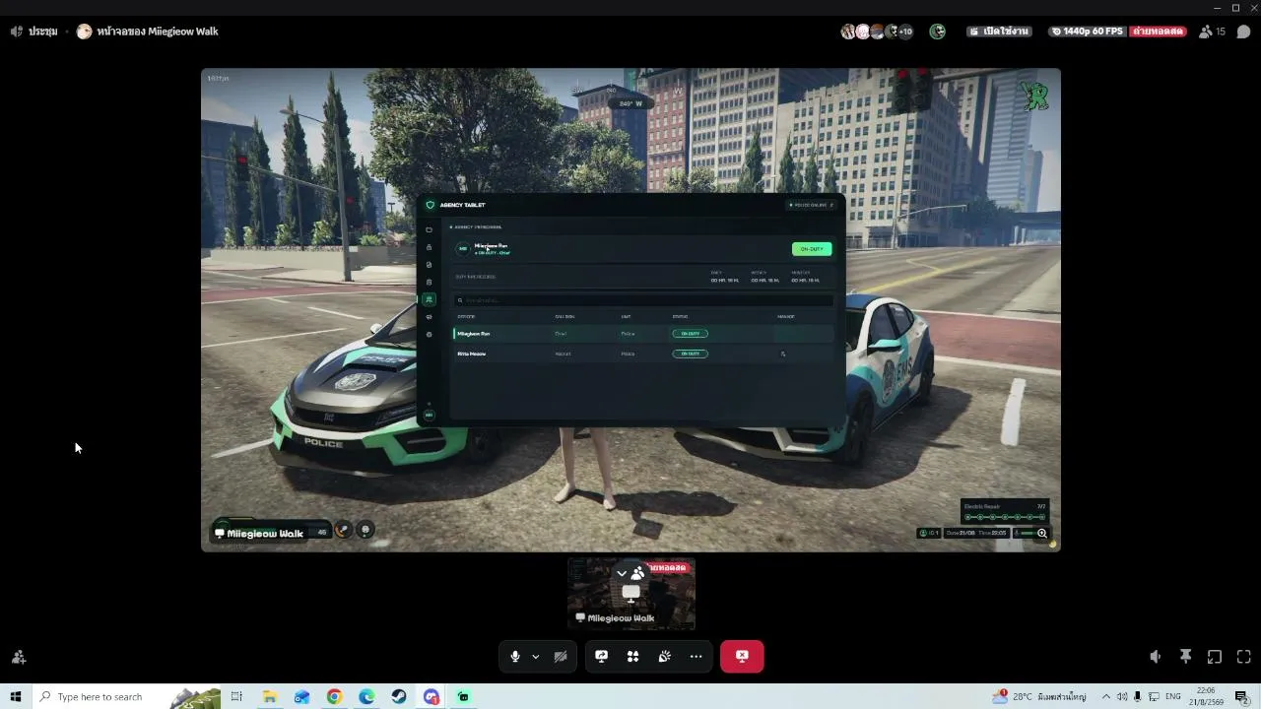Click the voice channel speaker icon top-left
This screenshot has height=709, width=1261.
pos(17,32)
